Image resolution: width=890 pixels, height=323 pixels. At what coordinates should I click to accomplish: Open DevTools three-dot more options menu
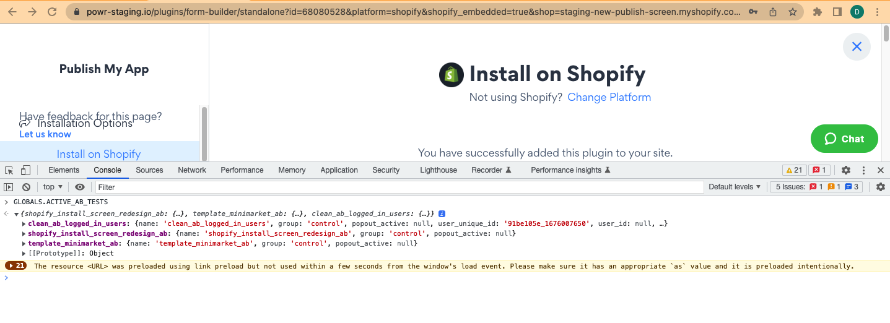[863, 170]
